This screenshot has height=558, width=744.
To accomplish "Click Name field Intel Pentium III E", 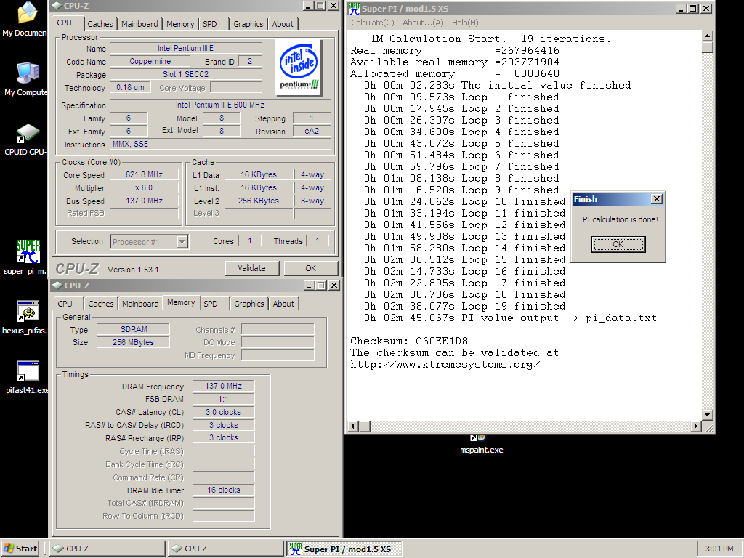I will (185, 48).
